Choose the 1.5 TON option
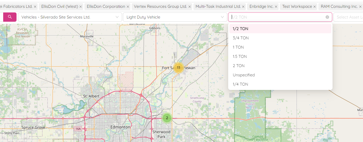The width and height of the screenshot is (363, 142). [280, 56]
